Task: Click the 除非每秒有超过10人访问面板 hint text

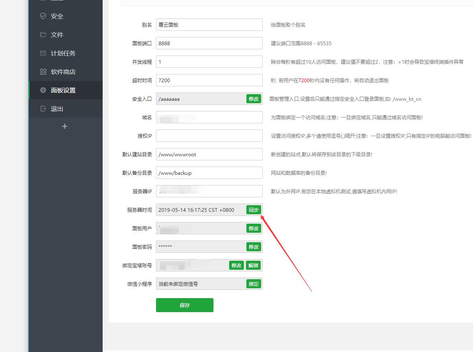Action: coord(367,62)
